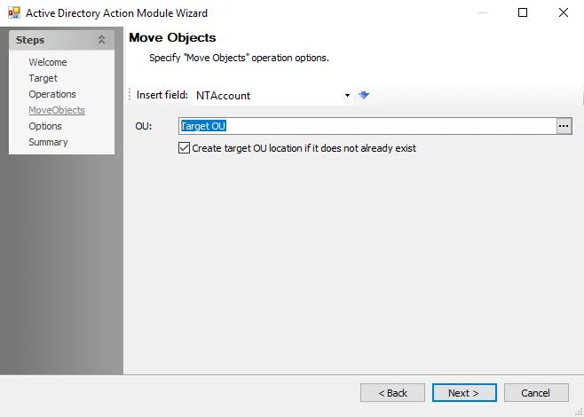
Task: Click the Steps panel header
Action: click(61, 40)
